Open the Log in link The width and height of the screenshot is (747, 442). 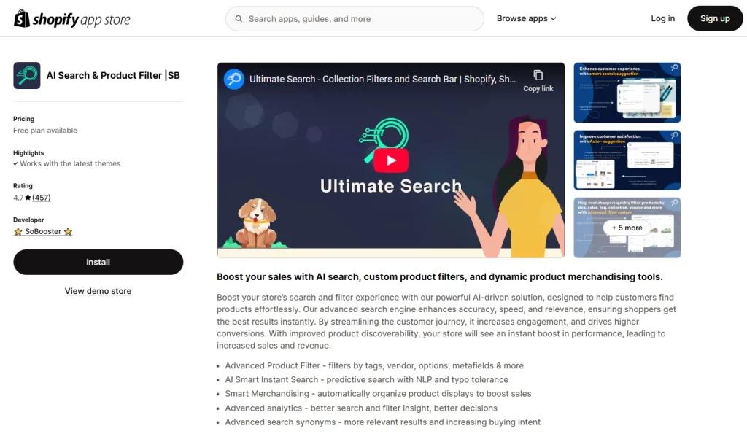[662, 18]
